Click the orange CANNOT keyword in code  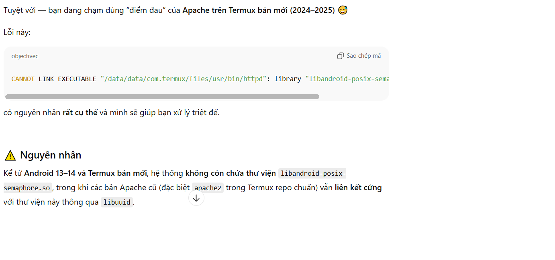pos(23,79)
